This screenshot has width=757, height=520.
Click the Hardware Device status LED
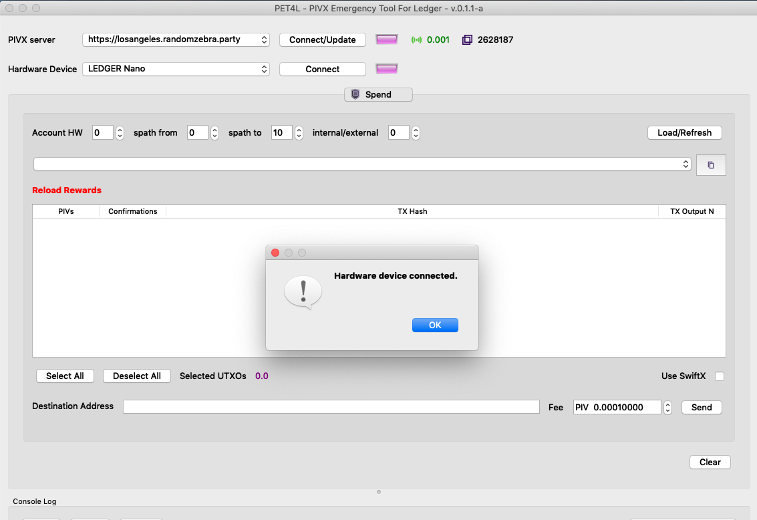[387, 69]
